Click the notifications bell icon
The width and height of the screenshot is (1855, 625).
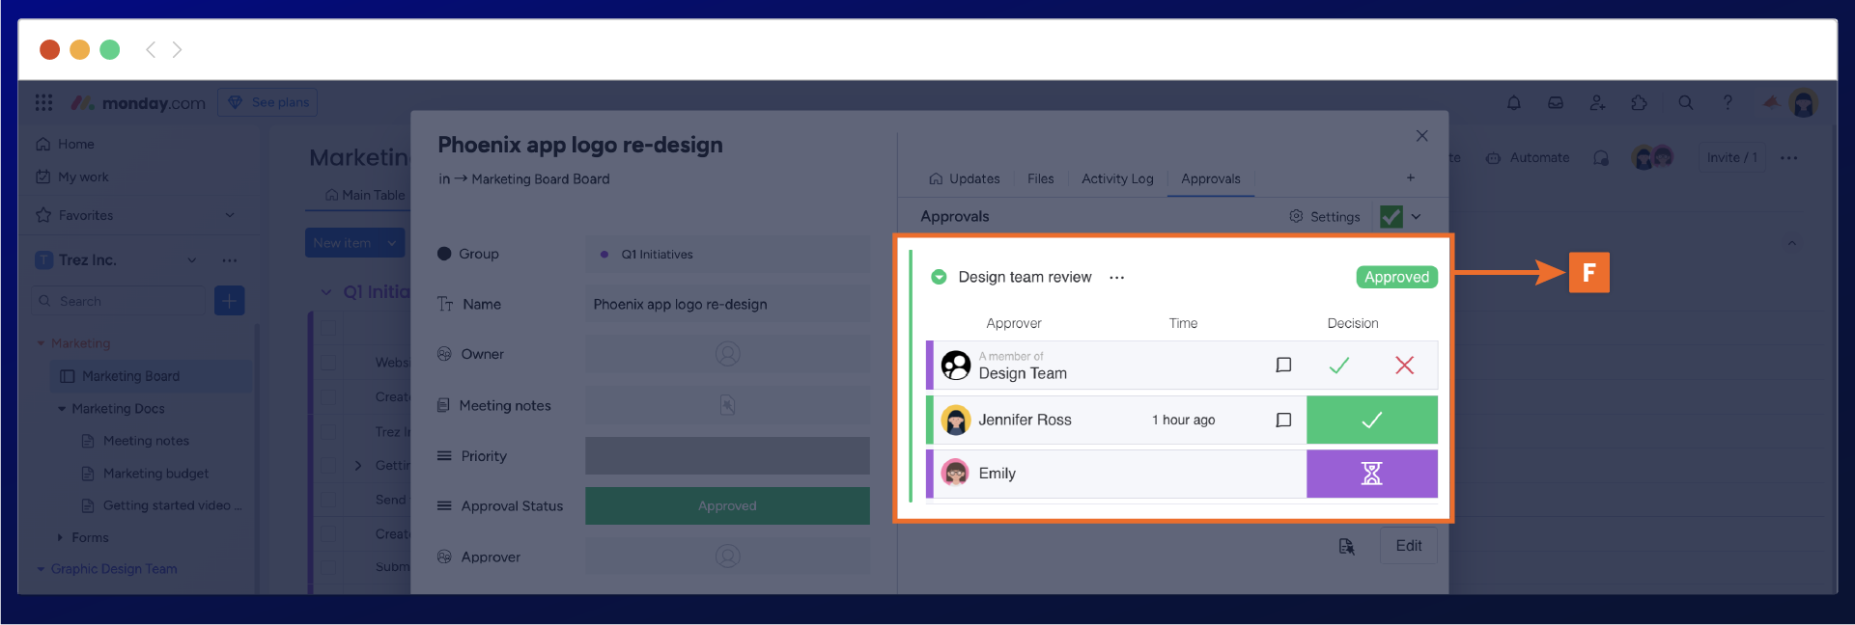tap(1513, 102)
